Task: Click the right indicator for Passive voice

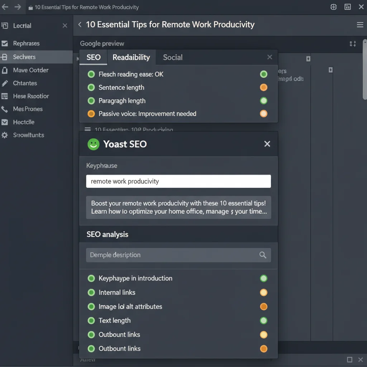Action: pyautogui.click(x=263, y=114)
